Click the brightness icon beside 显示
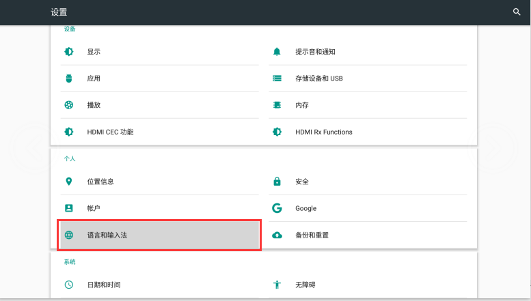The height and width of the screenshot is (301, 531). [68, 52]
